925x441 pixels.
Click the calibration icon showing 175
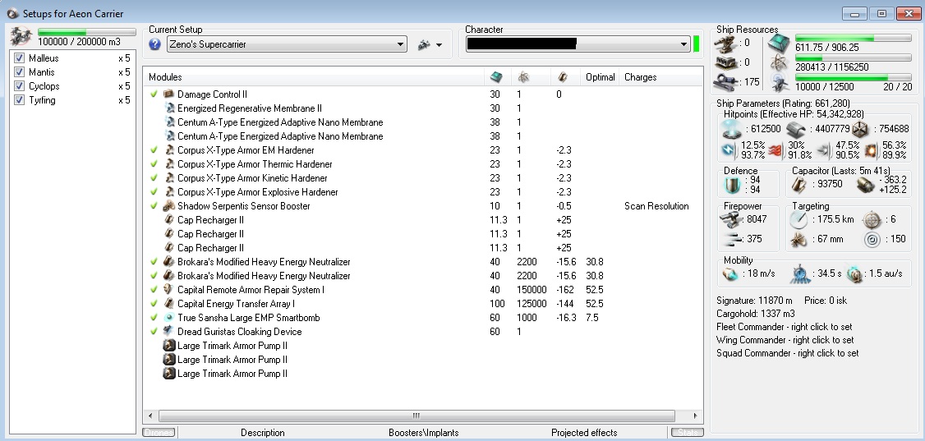[x=726, y=82]
